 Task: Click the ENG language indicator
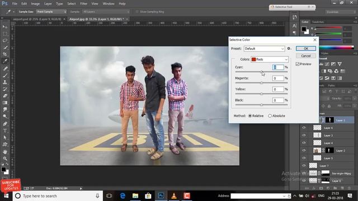[x=321, y=196]
